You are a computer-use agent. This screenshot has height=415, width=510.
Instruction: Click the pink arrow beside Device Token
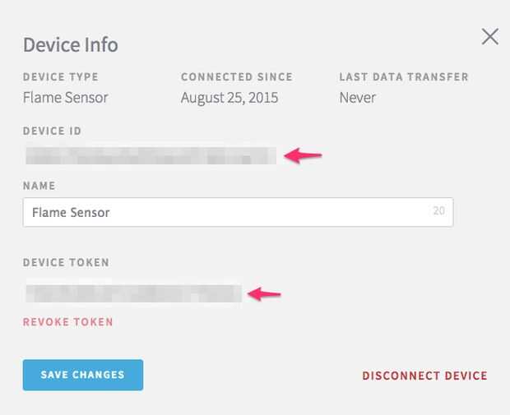(x=265, y=293)
